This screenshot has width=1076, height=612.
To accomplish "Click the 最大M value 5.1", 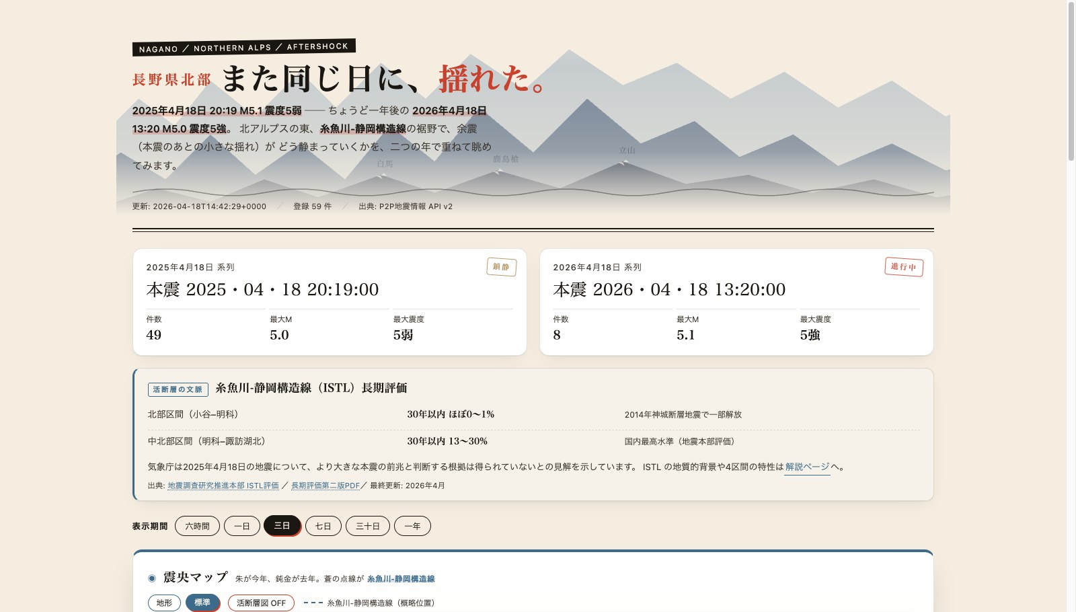I will coord(686,335).
